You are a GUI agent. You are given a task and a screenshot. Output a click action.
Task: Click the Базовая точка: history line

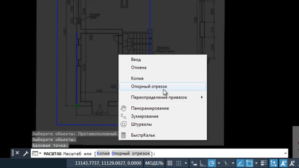coord(50,145)
